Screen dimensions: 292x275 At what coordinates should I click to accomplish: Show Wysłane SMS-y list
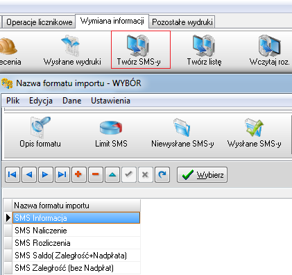(254, 133)
